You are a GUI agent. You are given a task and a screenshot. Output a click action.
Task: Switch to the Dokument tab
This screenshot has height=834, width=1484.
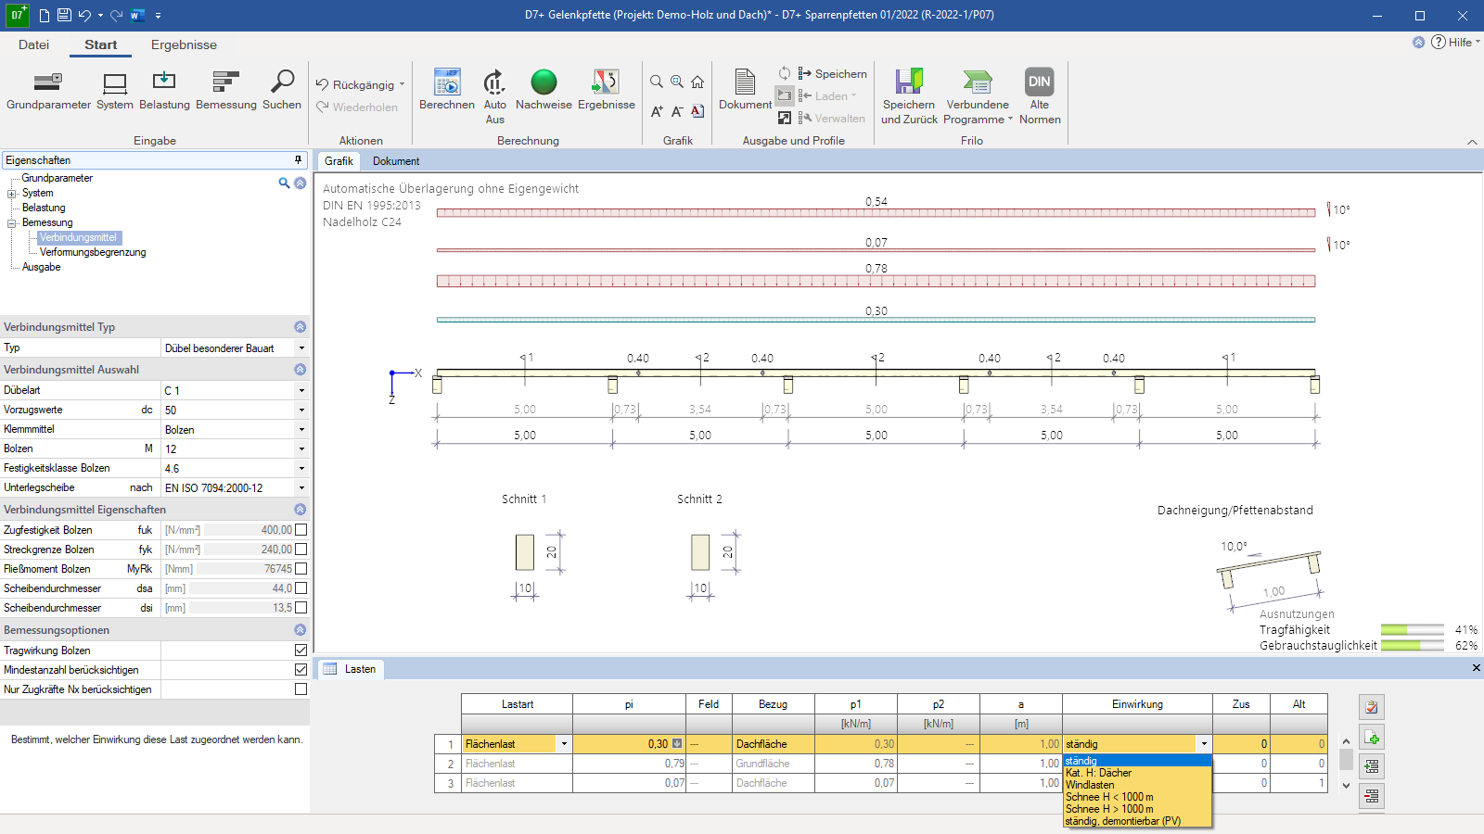(x=396, y=161)
